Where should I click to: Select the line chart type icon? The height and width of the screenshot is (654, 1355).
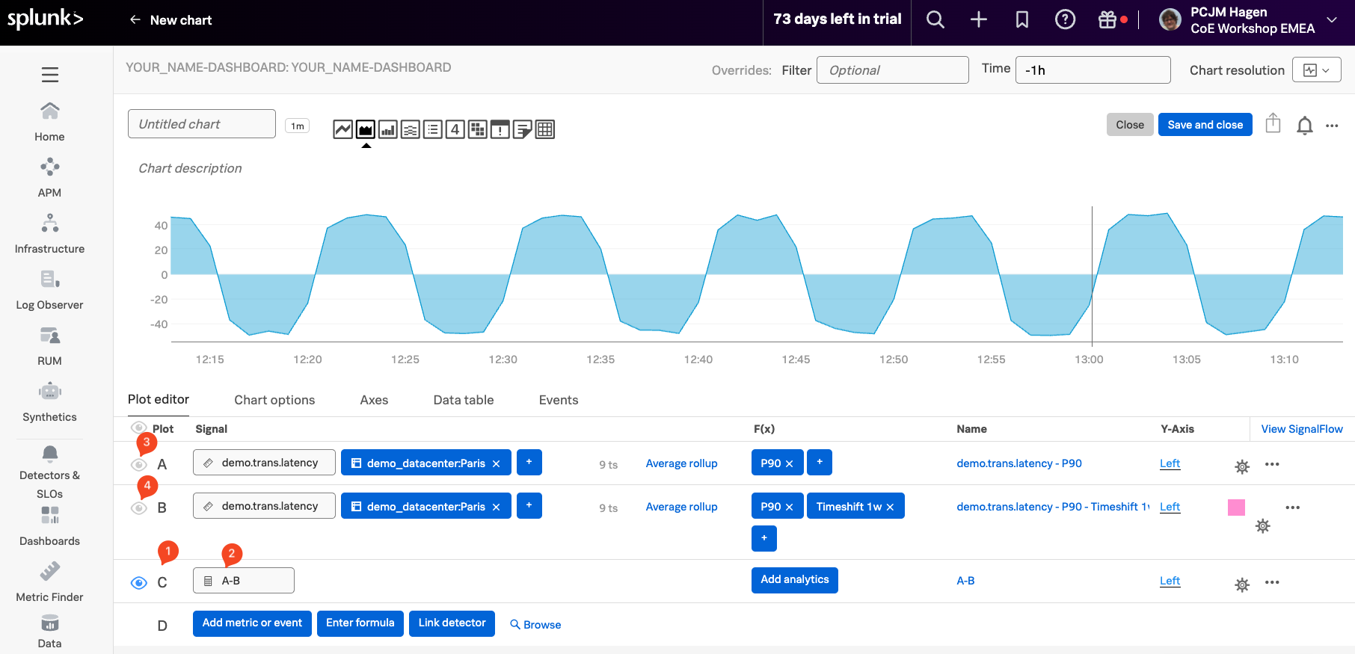(342, 129)
